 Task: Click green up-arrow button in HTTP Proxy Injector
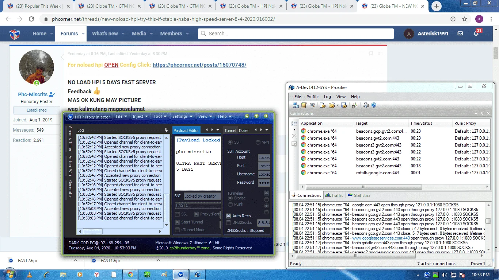pyautogui.click(x=256, y=116)
